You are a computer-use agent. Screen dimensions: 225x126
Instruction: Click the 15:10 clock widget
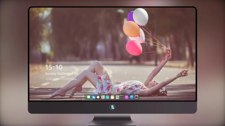(54, 67)
